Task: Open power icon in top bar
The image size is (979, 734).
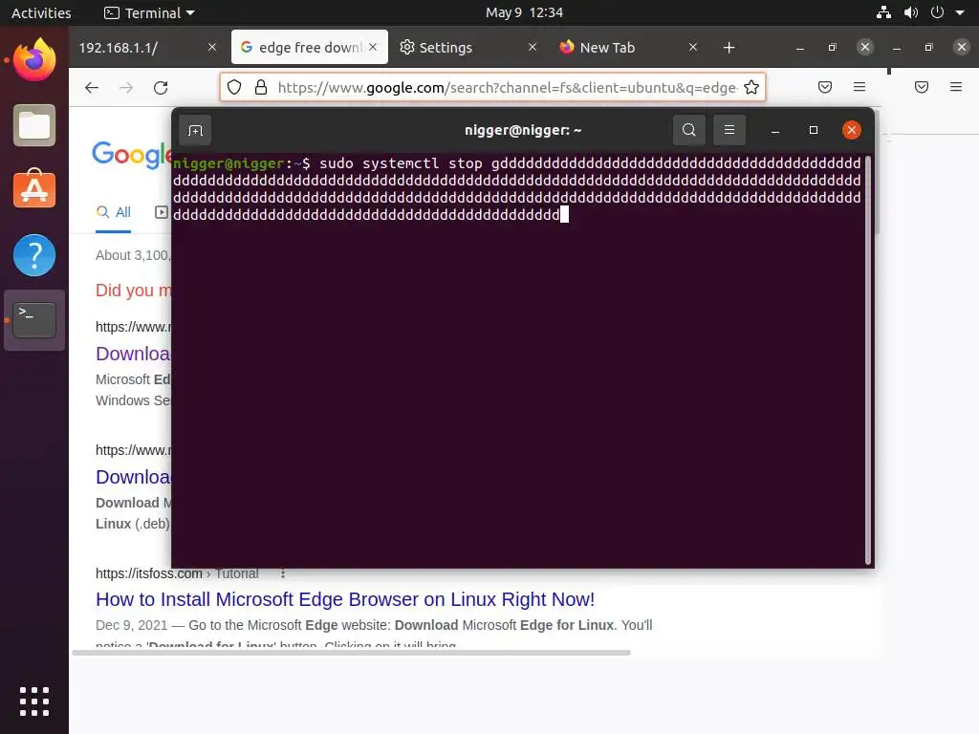Action: [937, 12]
